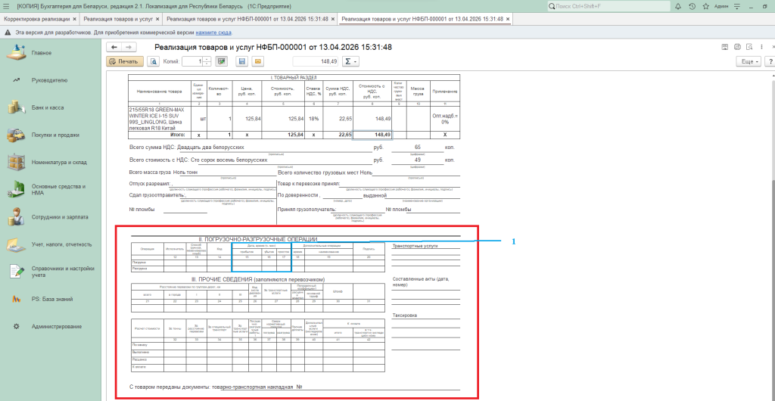775x401 pixels.
Task: Click the print preview icon beside Печать
Action: (x=154, y=61)
